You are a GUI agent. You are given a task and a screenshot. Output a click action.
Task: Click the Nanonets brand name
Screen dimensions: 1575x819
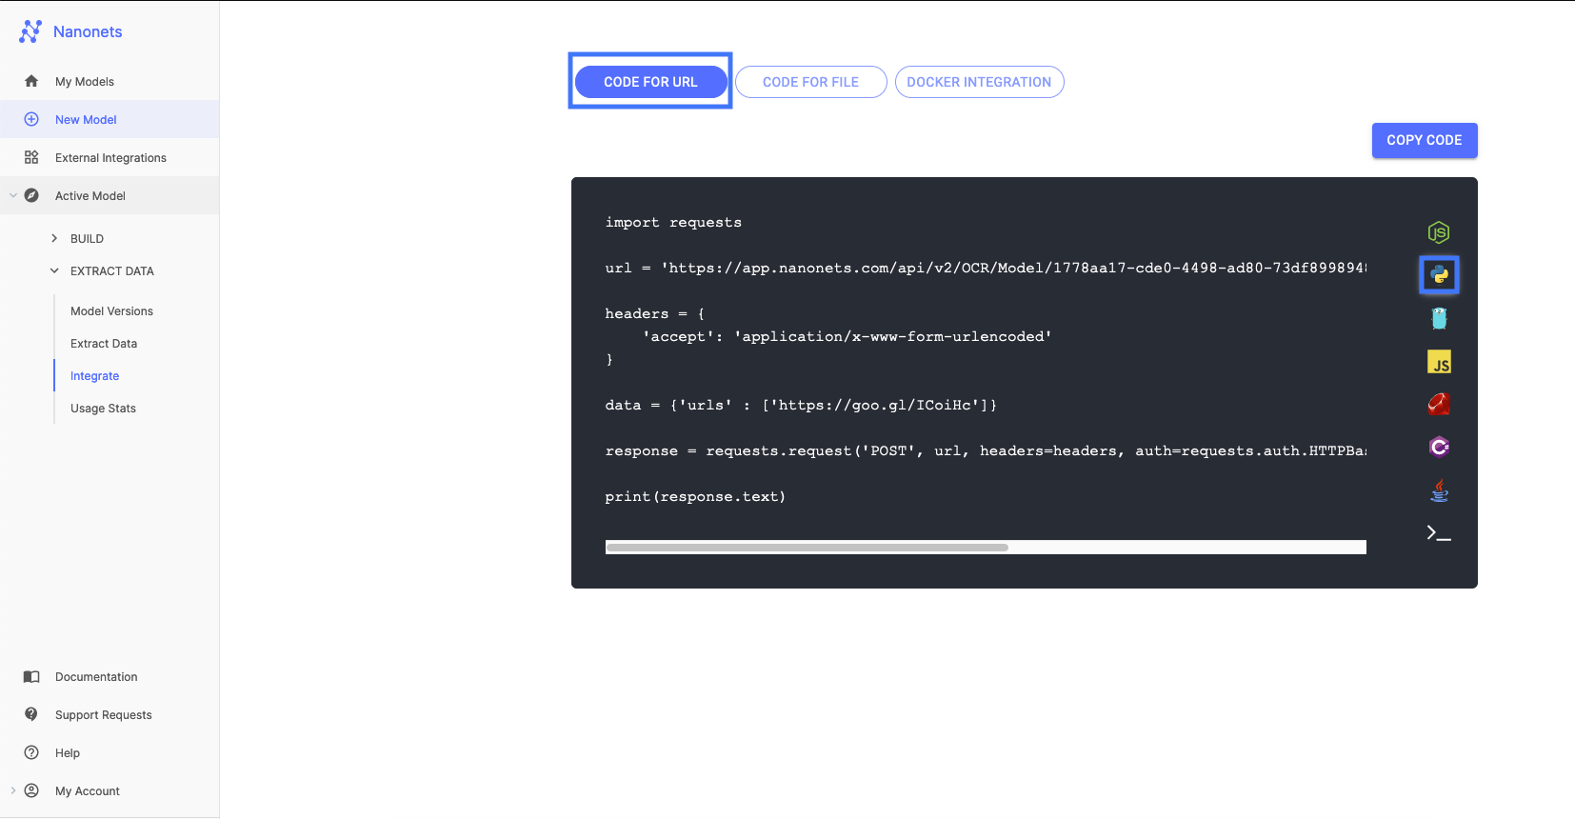[88, 31]
